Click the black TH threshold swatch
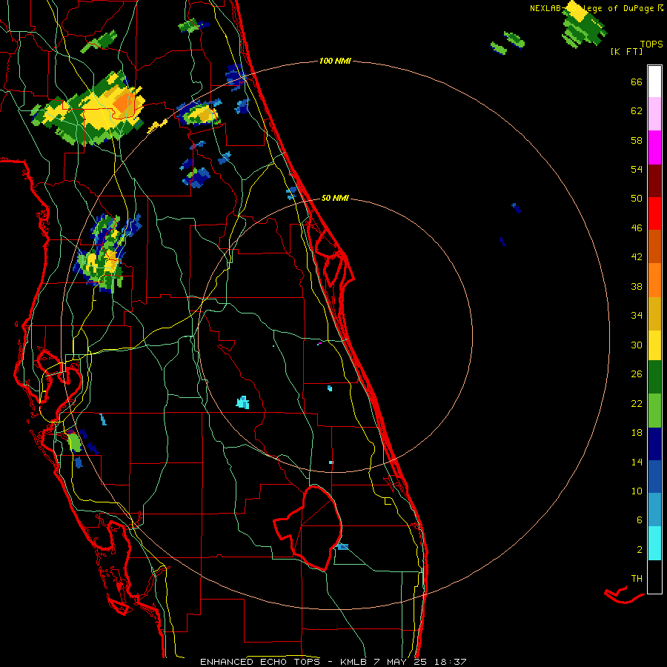667x667 pixels. (x=654, y=577)
